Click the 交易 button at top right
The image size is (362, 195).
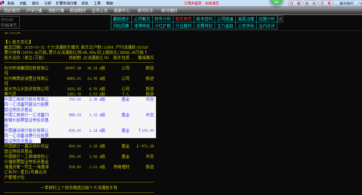pos(326,3)
